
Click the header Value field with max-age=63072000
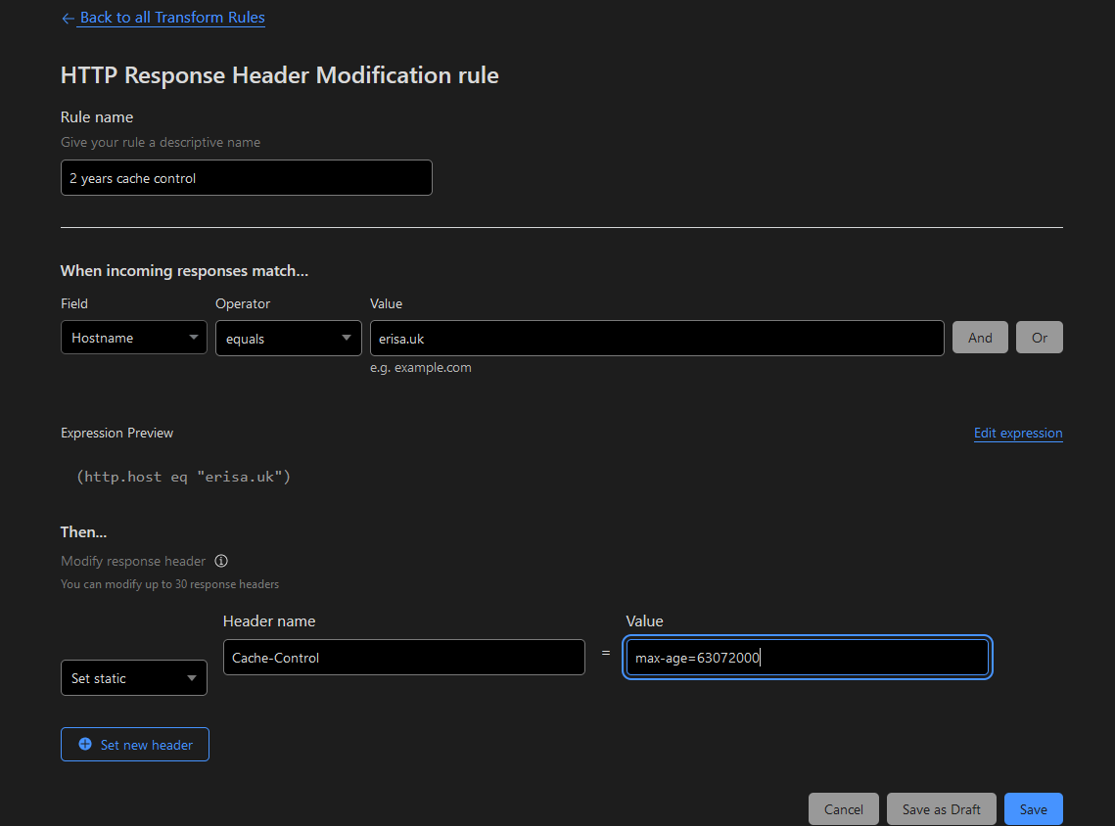tap(807, 658)
